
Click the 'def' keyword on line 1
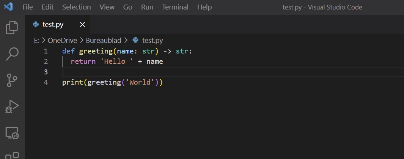click(69, 51)
